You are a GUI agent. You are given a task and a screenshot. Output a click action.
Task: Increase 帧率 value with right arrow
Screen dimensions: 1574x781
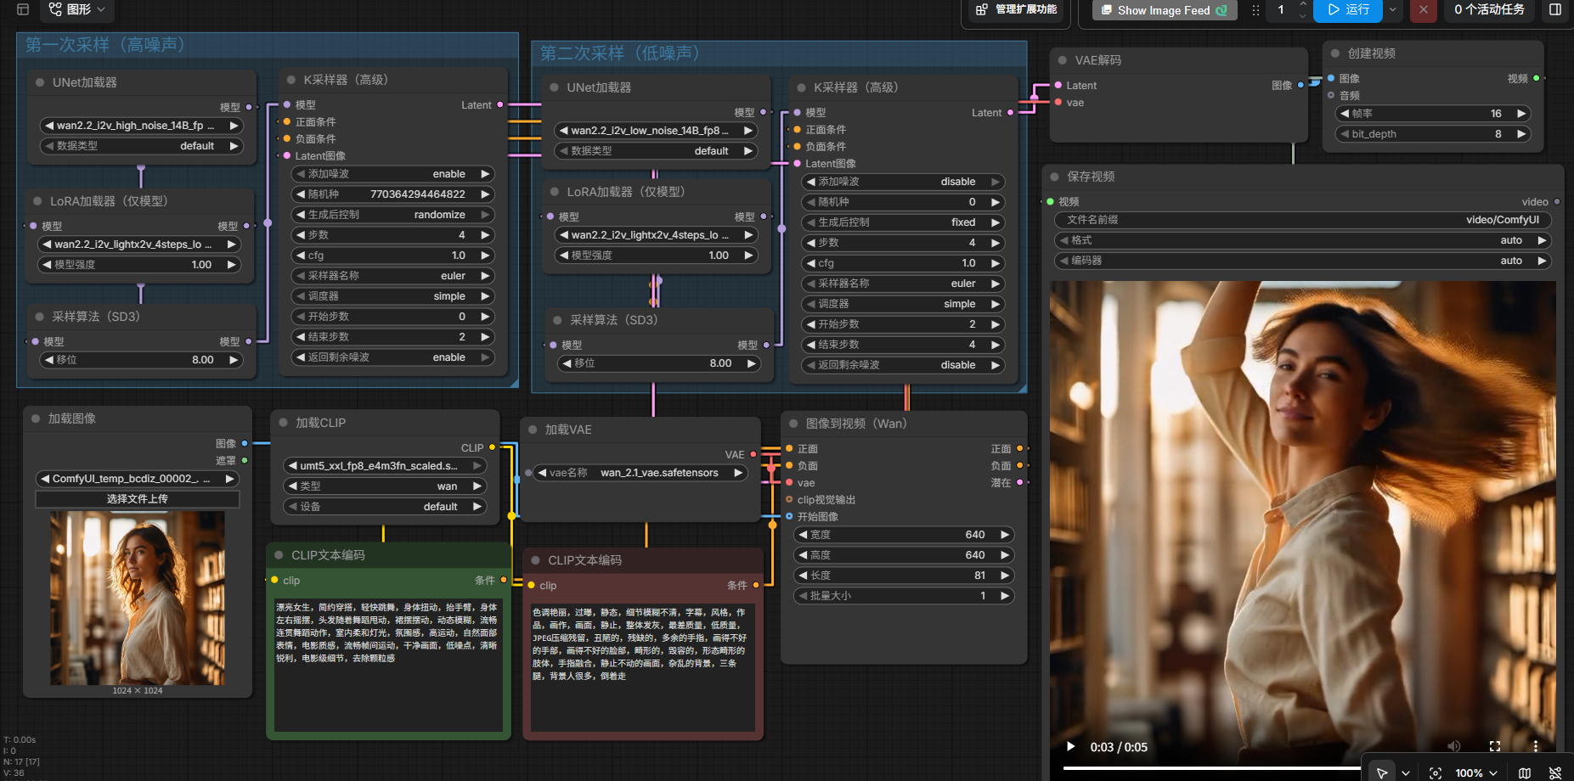pyautogui.click(x=1521, y=114)
